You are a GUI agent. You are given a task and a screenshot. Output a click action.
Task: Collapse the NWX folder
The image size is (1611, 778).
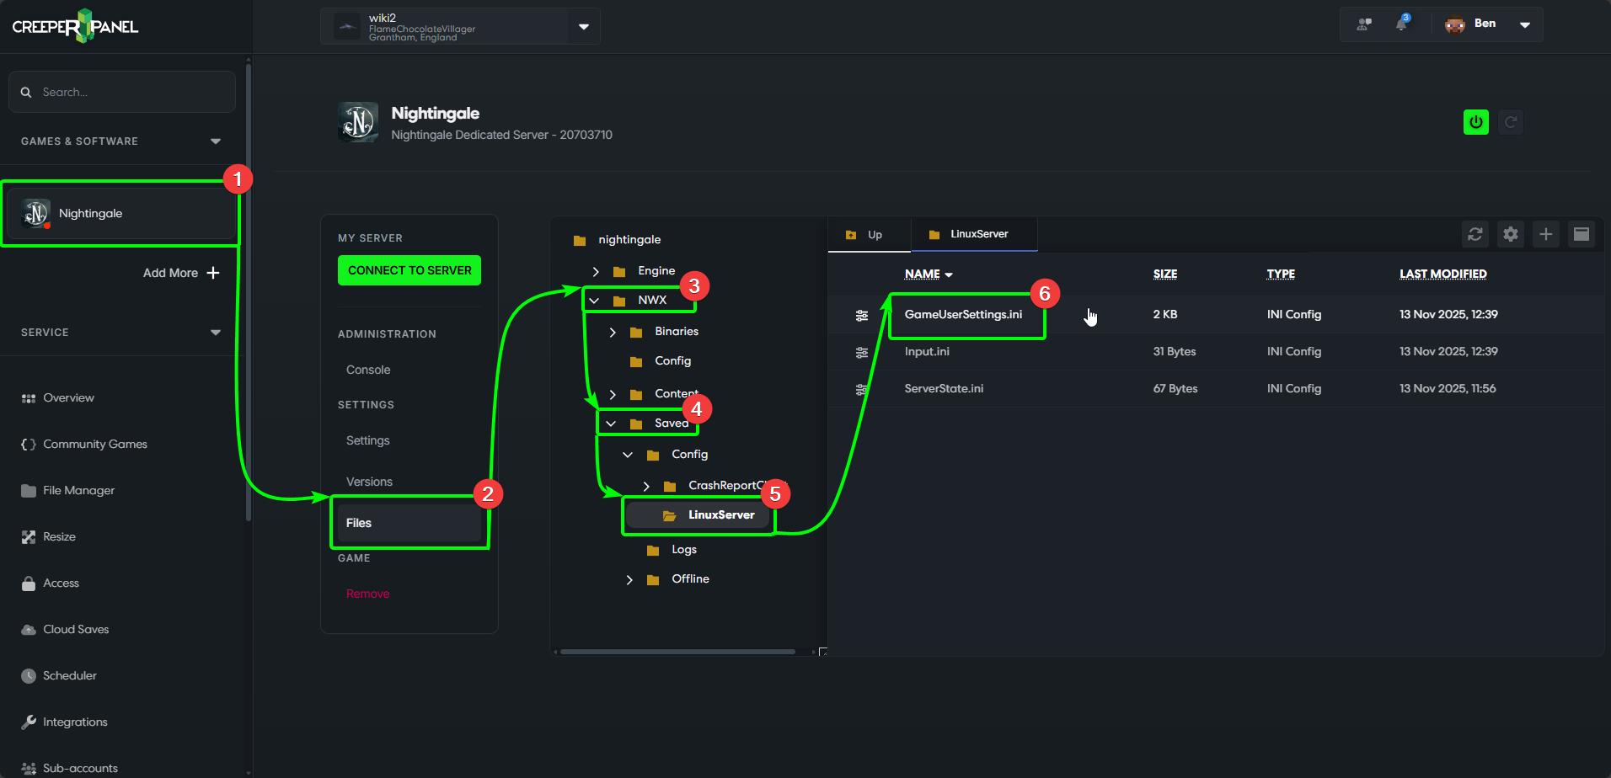pos(595,300)
